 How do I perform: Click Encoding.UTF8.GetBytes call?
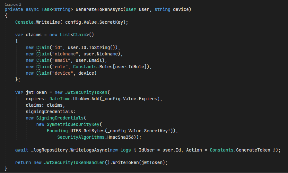tap(75, 131)
